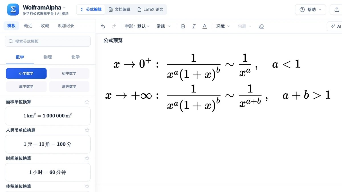Viewport: 342px width, 192px height.
Task: Select the 收藏 sidebar tab
Action: pos(45,26)
